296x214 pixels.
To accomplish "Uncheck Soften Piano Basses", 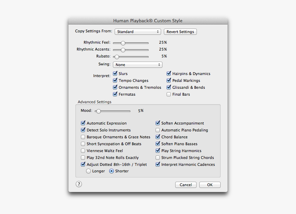I will [x=158, y=143].
